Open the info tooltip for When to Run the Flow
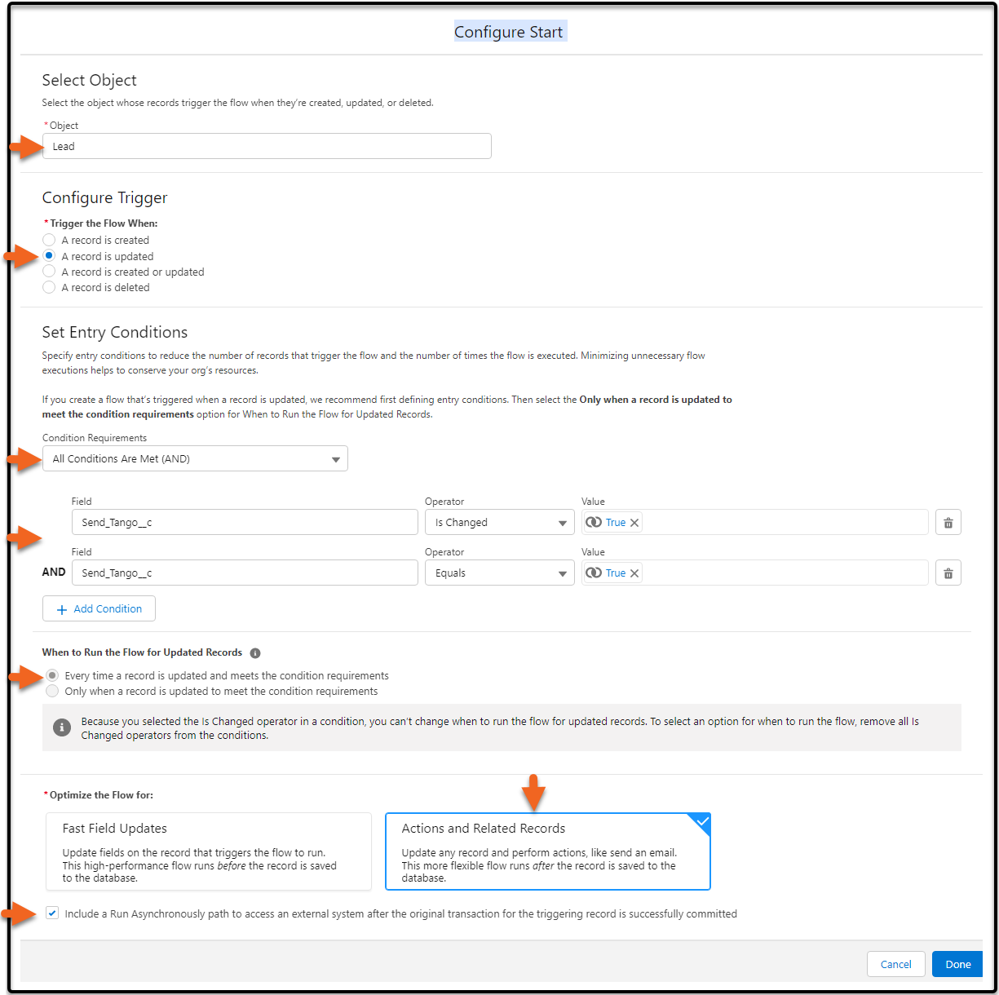999x995 pixels. [255, 652]
